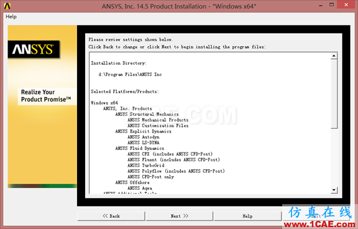Go back with the << Back button
Viewport: 358px width, 229px height.
point(111,216)
